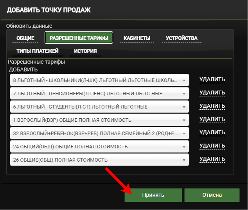Click the Отмена button
The width and height of the screenshot is (248, 210).
coord(212,195)
